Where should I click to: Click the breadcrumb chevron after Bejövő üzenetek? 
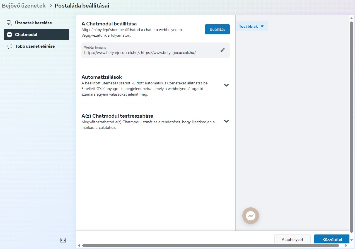pyautogui.click(x=50, y=6)
